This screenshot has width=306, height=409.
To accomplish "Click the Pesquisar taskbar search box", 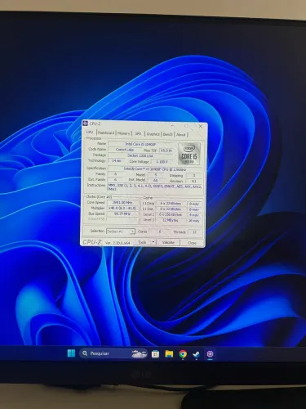I will coord(113,353).
